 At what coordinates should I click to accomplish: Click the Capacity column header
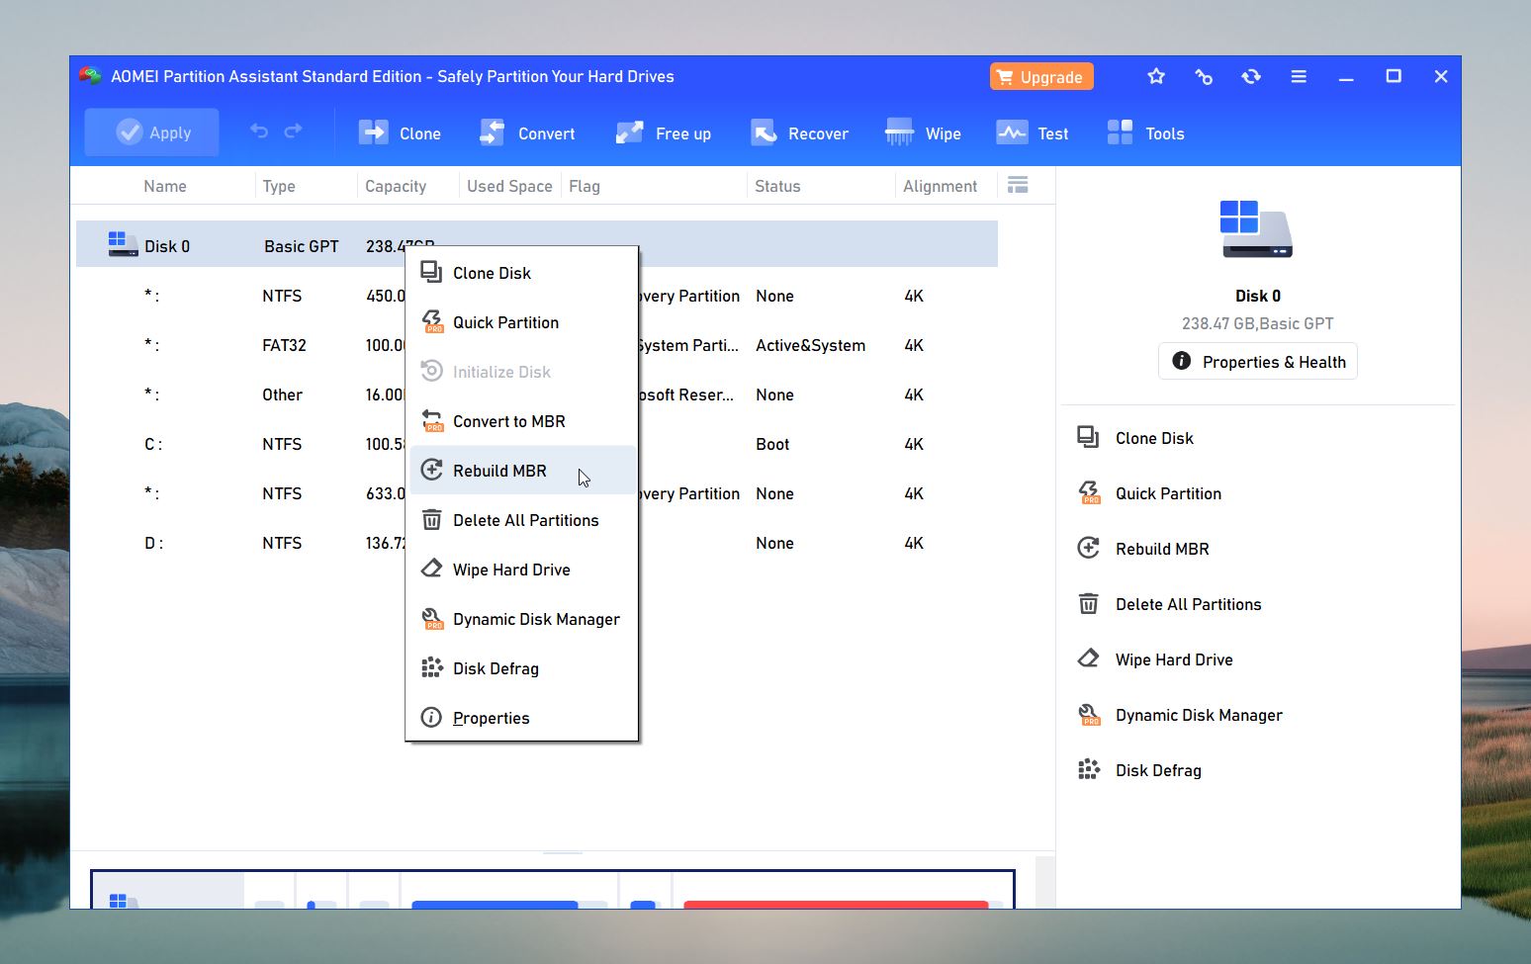click(x=396, y=186)
